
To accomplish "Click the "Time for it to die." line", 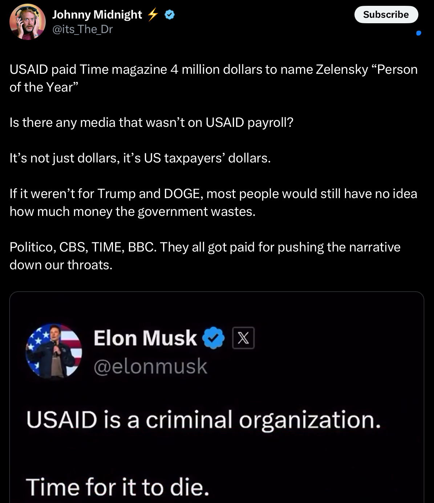I will [x=117, y=487].
